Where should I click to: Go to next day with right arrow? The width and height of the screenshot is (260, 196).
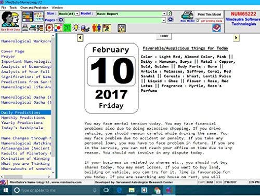[x=236, y=38]
